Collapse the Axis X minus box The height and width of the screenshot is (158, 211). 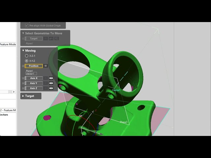click(23, 78)
